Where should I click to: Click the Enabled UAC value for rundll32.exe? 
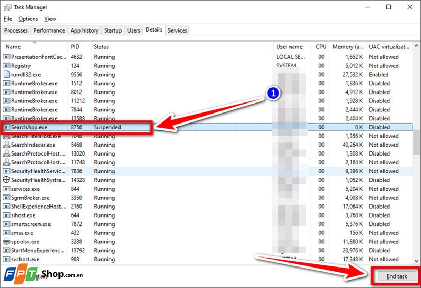point(378,74)
